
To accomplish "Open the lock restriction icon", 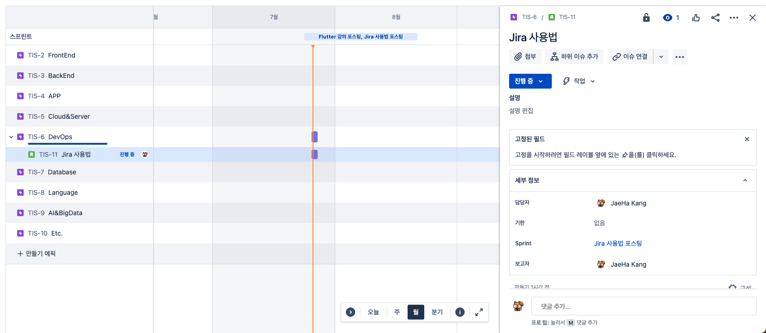I will [x=646, y=18].
